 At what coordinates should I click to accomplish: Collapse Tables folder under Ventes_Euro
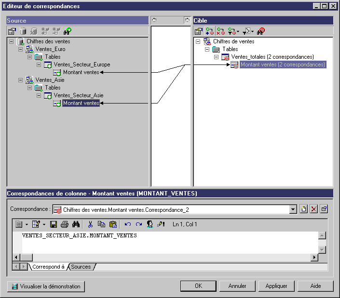coord(30,57)
